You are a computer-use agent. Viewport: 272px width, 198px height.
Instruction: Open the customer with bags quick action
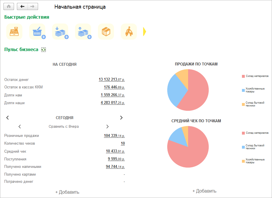point(129,32)
